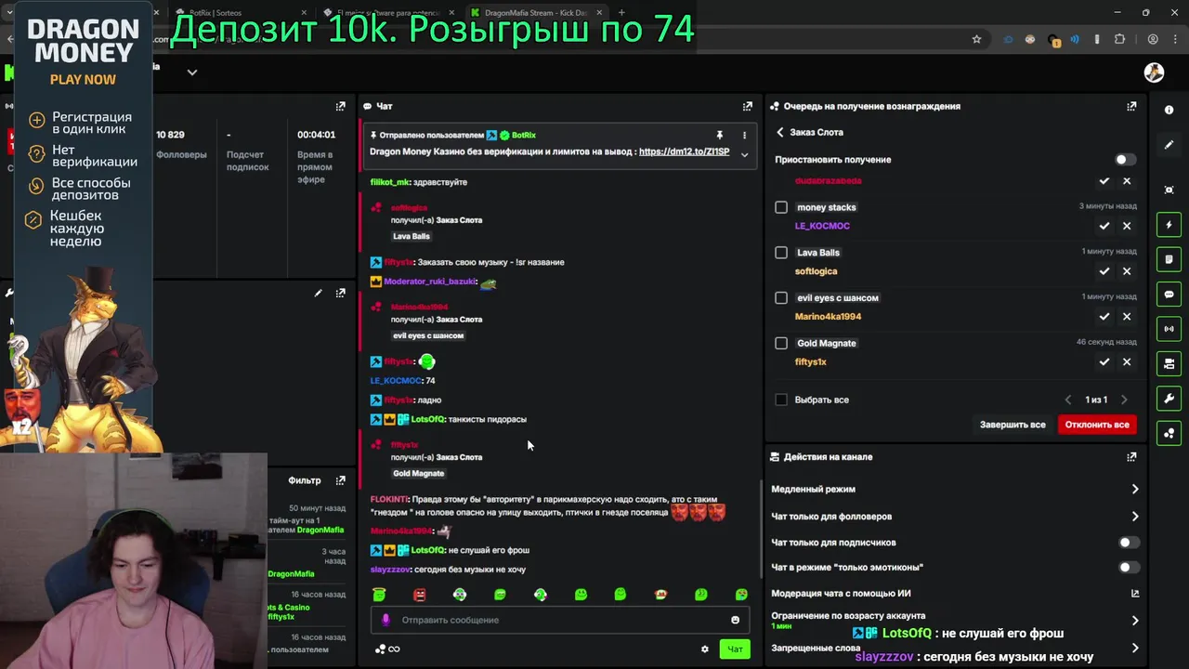1189x669 pixels.
Task: Click the lightning bolt icon in right sidebar
Action: pyautogui.click(x=1169, y=225)
